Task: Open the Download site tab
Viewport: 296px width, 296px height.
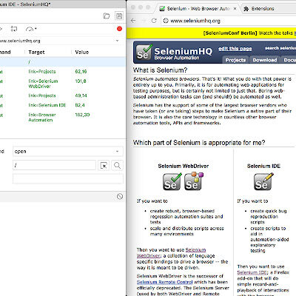Action: pos(265,60)
